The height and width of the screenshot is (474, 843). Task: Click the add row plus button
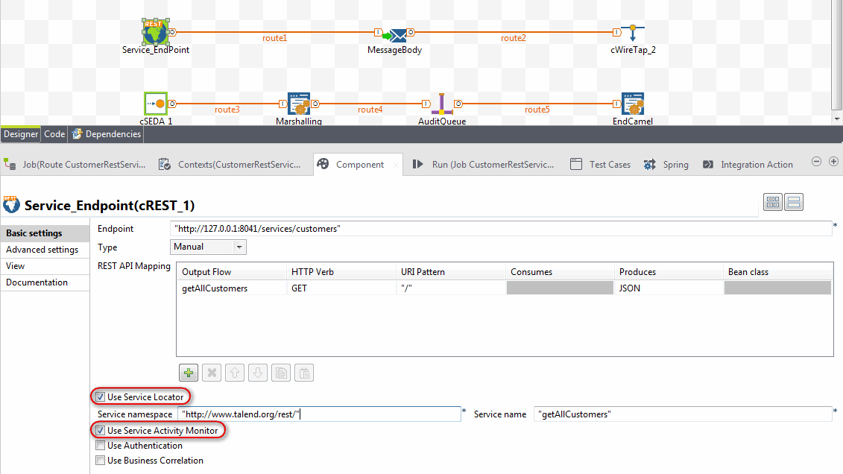[x=188, y=373]
